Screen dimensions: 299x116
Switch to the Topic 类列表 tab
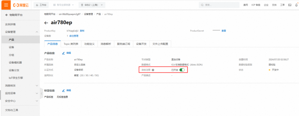[x=71, y=44]
